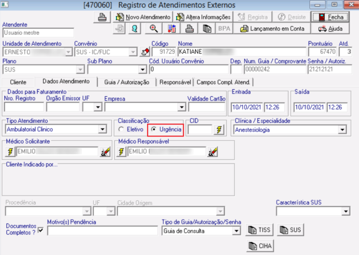Click the Motivo(s) Pendência field
Screen dimensions: 359x255
(102, 231)
